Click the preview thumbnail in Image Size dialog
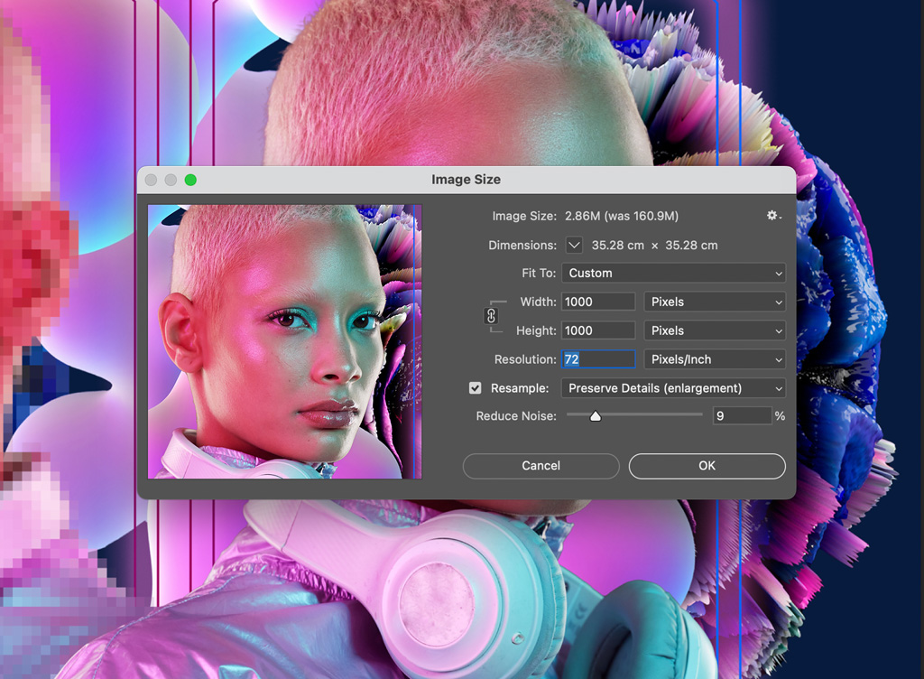Image resolution: width=924 pixels, height=679 pixels. pyautogui.click(x=284, y=342)
